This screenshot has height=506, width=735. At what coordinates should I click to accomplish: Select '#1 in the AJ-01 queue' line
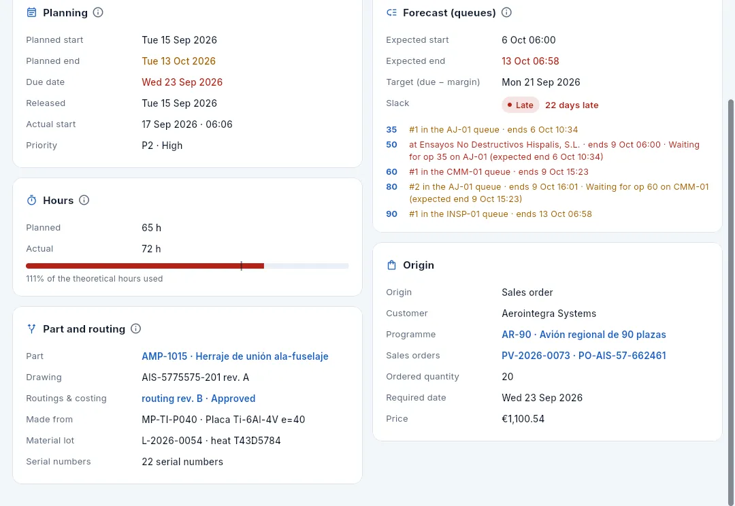tap(493, 130)
